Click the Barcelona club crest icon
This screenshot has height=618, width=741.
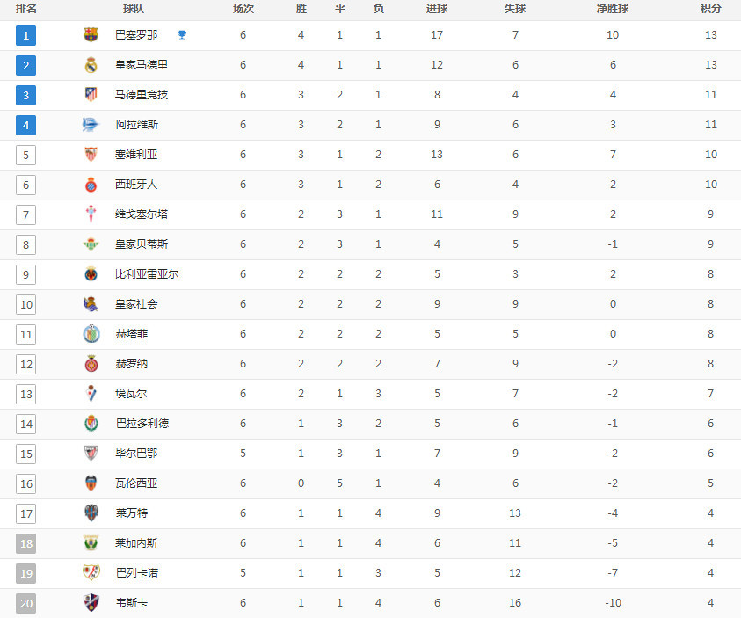tap(91, 35)
